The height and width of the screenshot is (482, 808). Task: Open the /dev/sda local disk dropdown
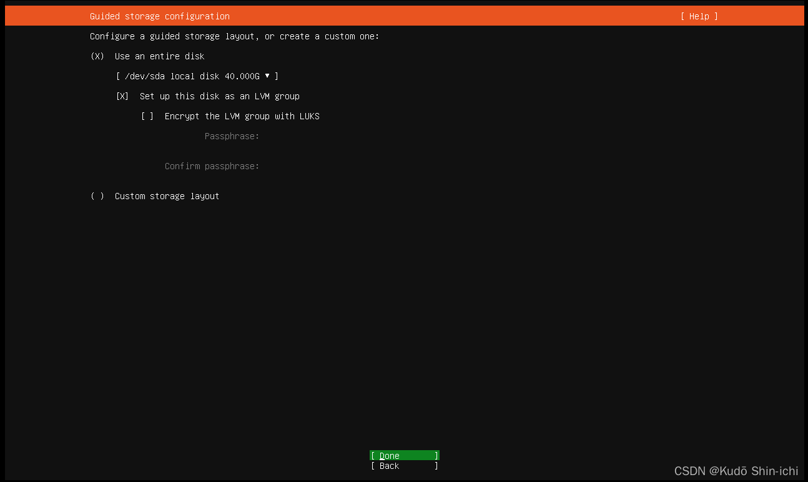coord(197,76)
